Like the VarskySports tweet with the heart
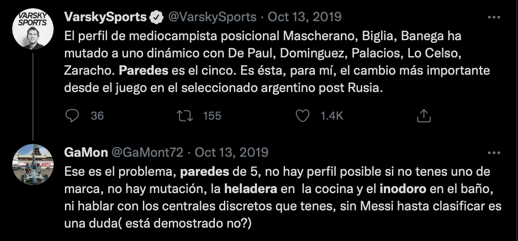This screenshot has width=518, height=241. 302,115
